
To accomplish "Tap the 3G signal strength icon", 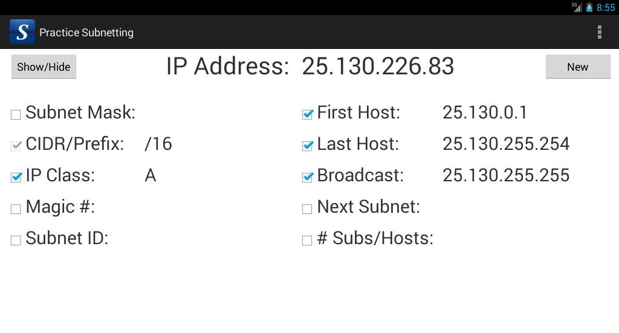I will [x=577, y=7].
